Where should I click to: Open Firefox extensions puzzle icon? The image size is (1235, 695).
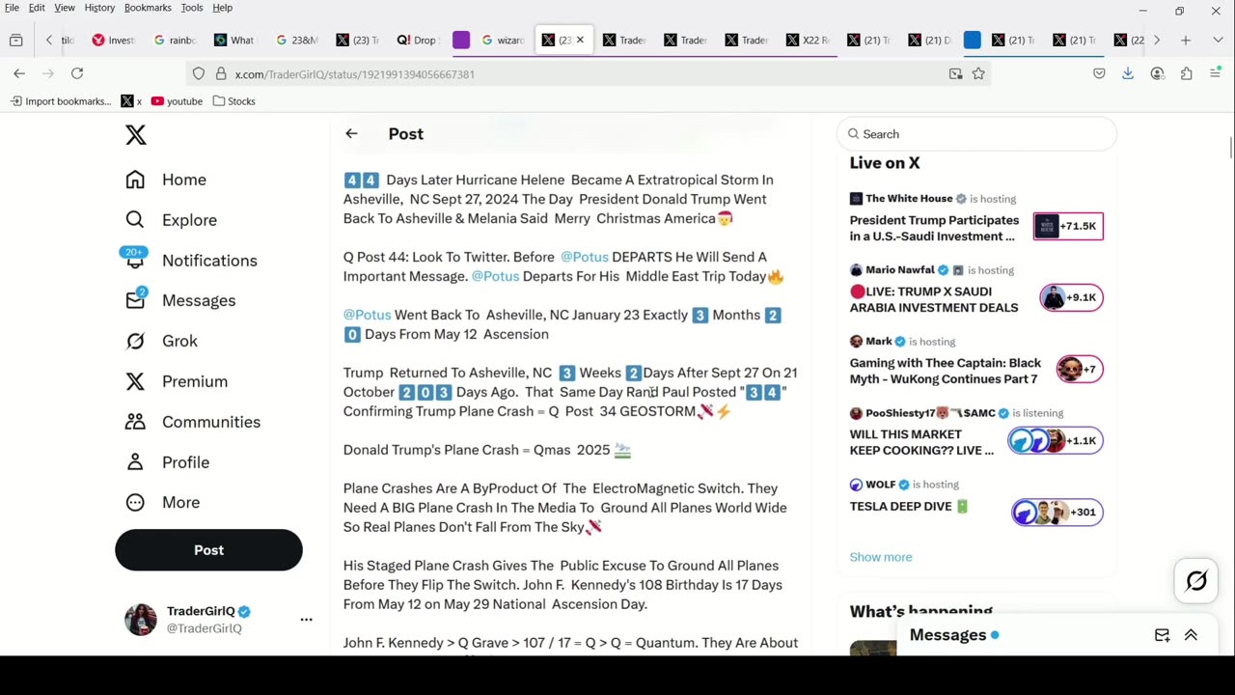(x=1186, y=73)
